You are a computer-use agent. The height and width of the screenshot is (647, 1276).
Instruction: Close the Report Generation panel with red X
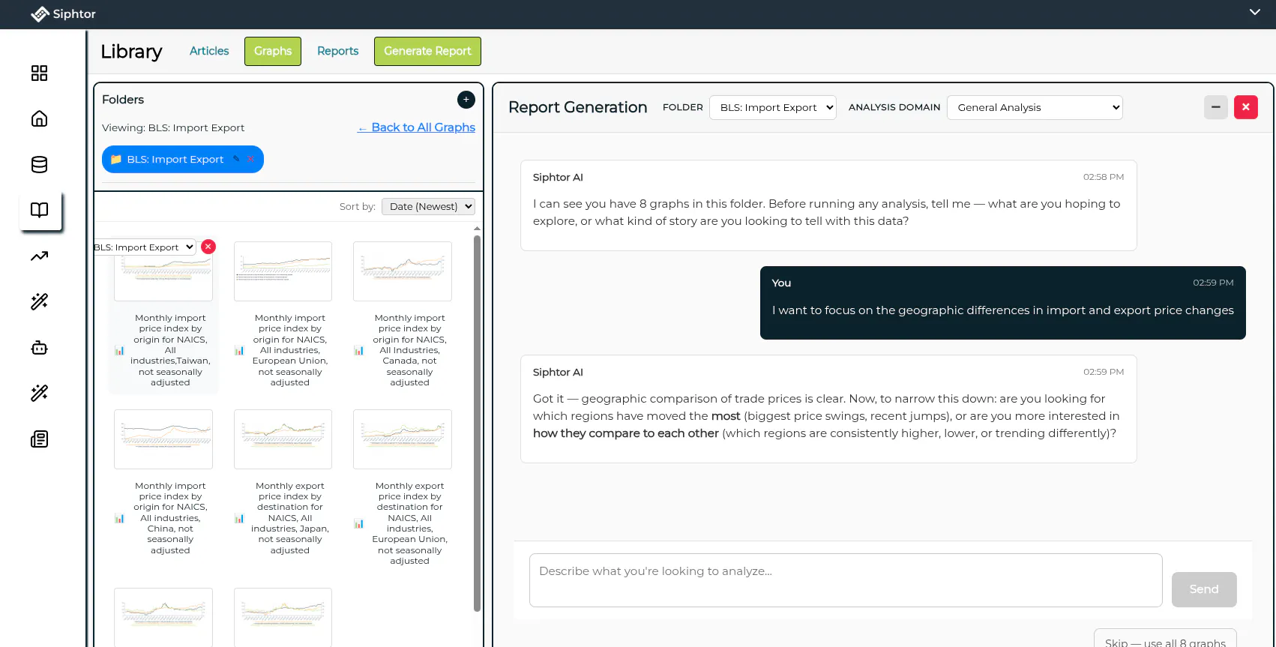(1246, 107)
